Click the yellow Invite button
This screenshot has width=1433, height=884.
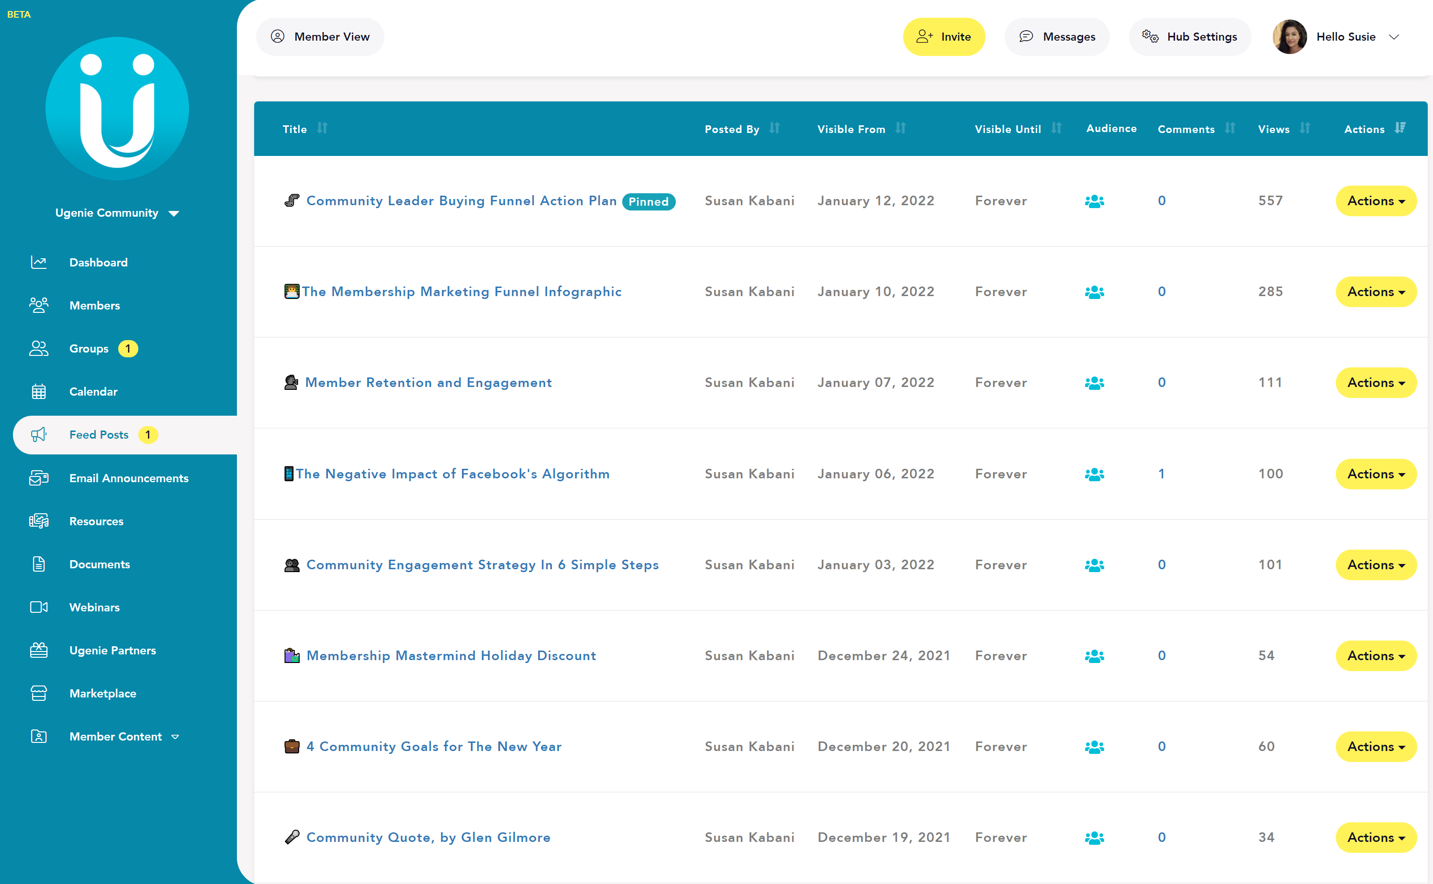[x=943, y=37]
